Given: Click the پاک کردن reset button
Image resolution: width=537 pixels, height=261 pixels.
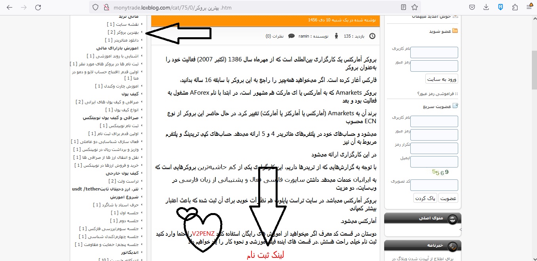Looking at the screenshot, I should click(x=425, y=198).
